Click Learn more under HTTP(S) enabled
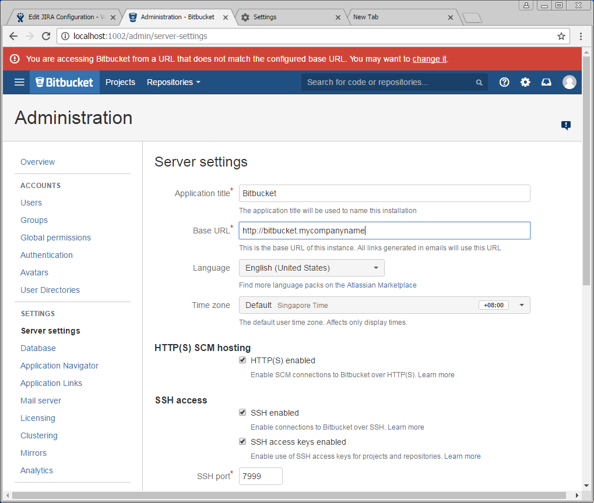Image resolution: width=594 pixels, height=503 pixels. (x=436, y=375)
